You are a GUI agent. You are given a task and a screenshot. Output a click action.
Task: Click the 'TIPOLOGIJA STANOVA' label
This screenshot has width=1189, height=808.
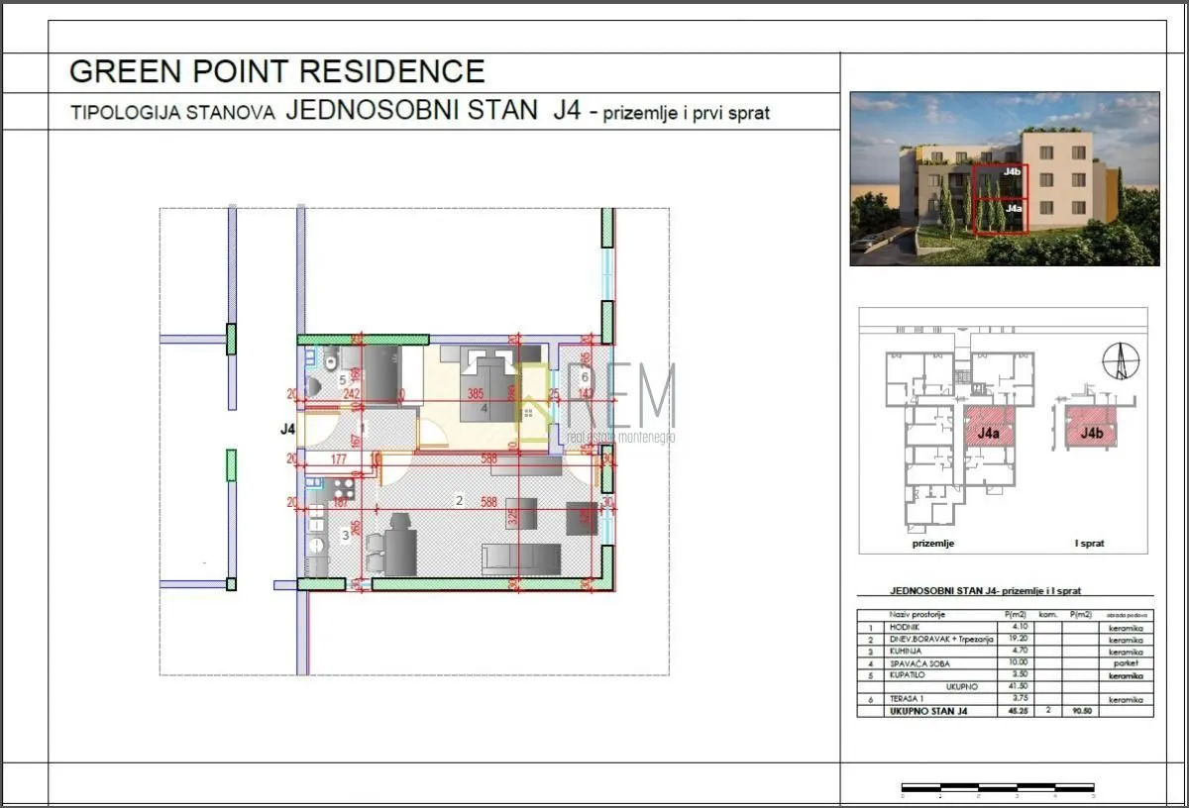click(x=173, y=113)
